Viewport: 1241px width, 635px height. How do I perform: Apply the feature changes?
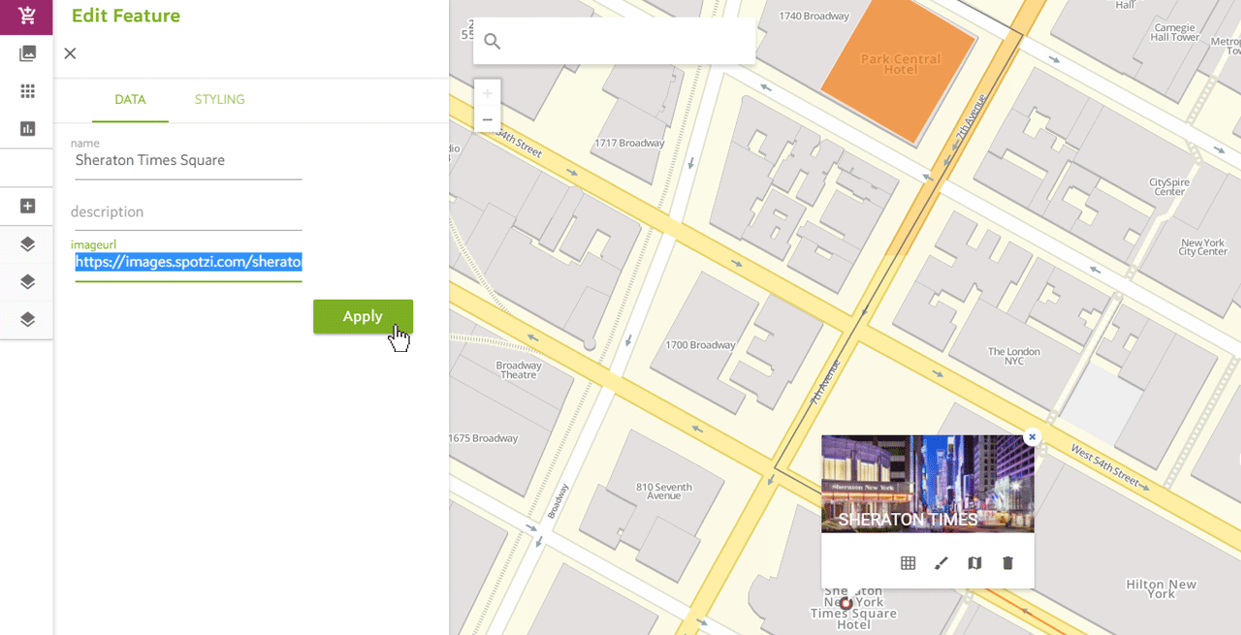coord(363,316)
